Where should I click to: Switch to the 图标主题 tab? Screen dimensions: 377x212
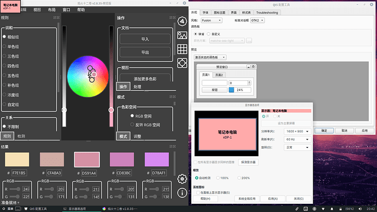(220, 13)
